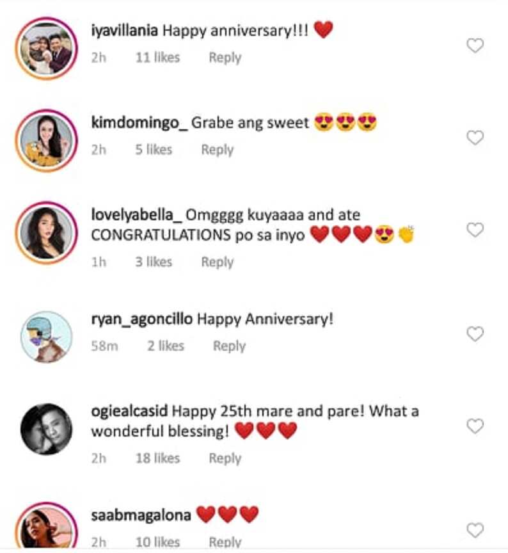Open the saabmagalona username link

pyautogui.click(x=141, y=515)
